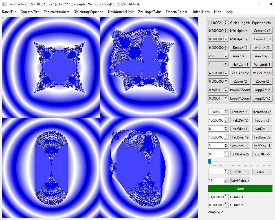
Task: Click the C-Julia X value field
Action: point(216,197)
